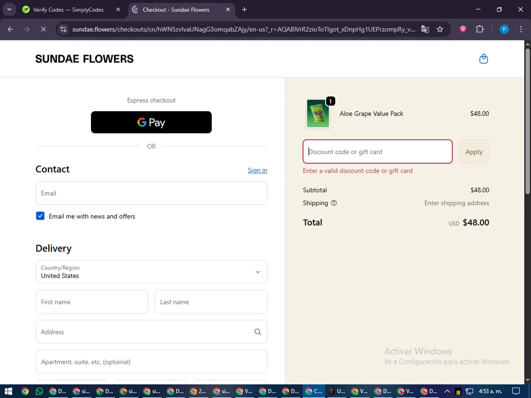
Task: Click the address search magnifier icon
Action: pos(258,332)
